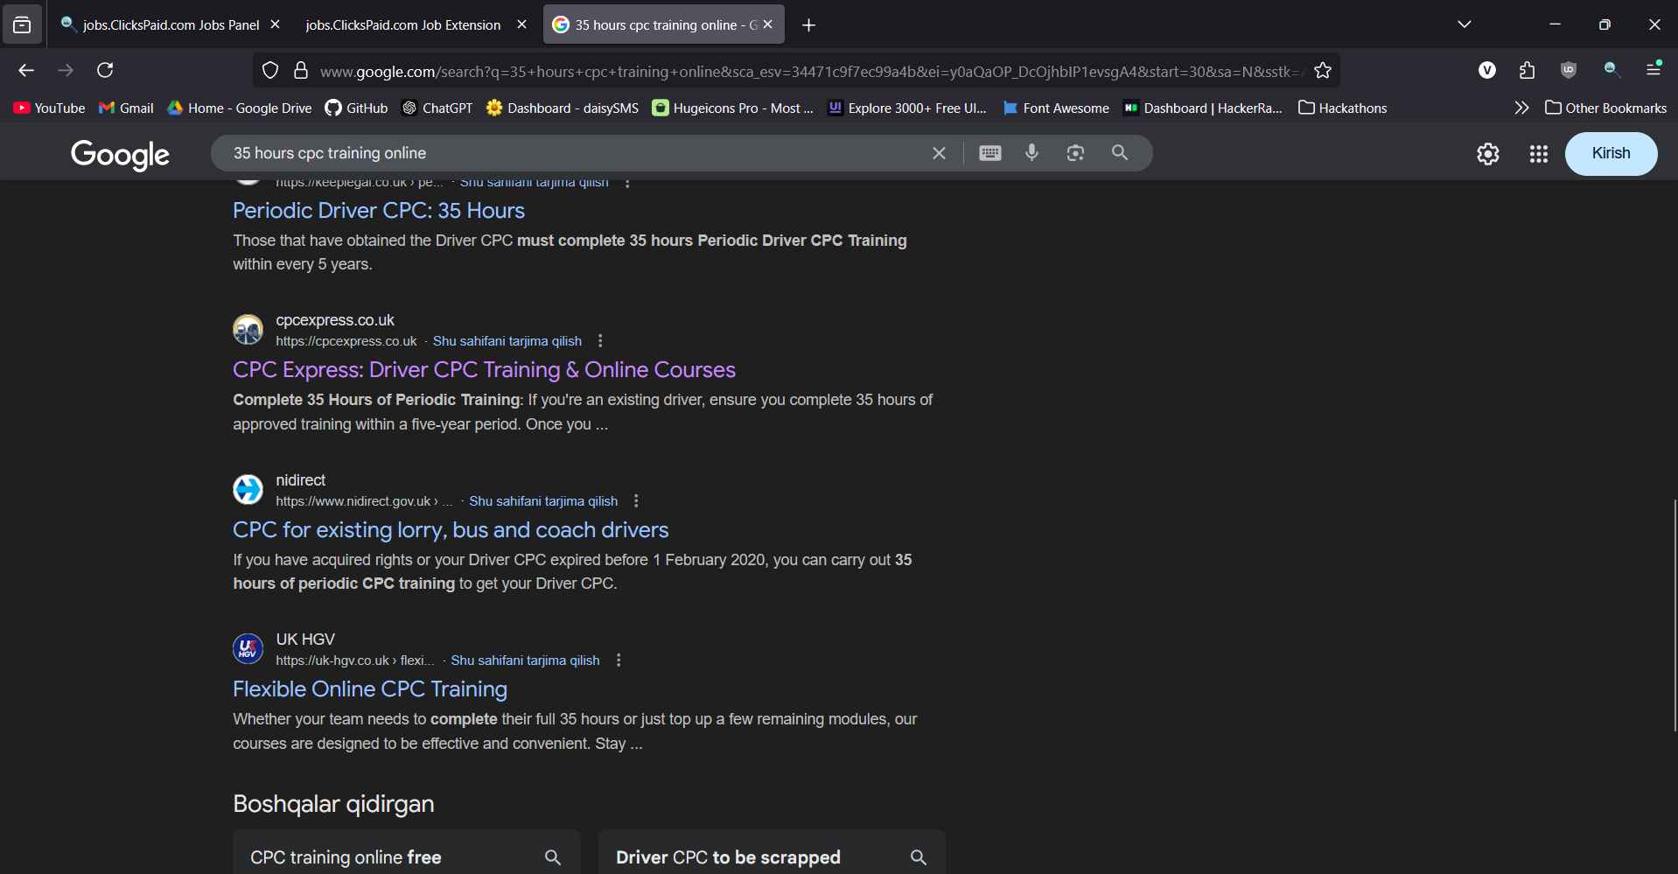Submit search with the magnifier icon

(1120, 153)
